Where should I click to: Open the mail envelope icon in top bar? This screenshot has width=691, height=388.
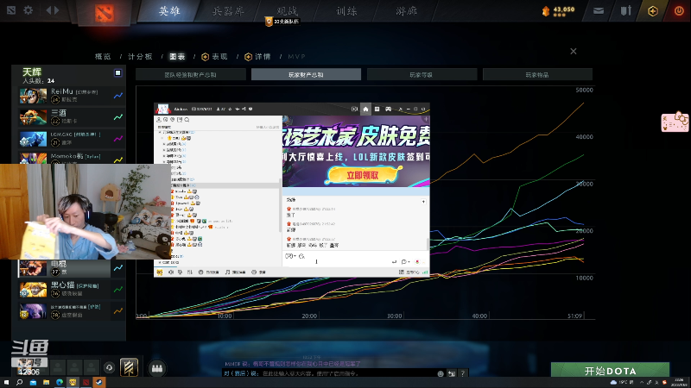click(x=599, y=11)
